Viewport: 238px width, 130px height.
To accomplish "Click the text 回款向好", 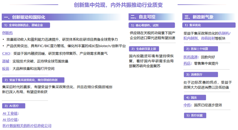I will [208, 57].
